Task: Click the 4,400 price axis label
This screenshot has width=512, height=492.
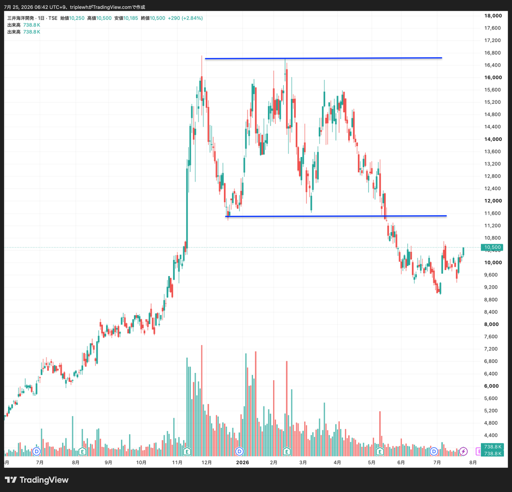Action: click(492, 436)
